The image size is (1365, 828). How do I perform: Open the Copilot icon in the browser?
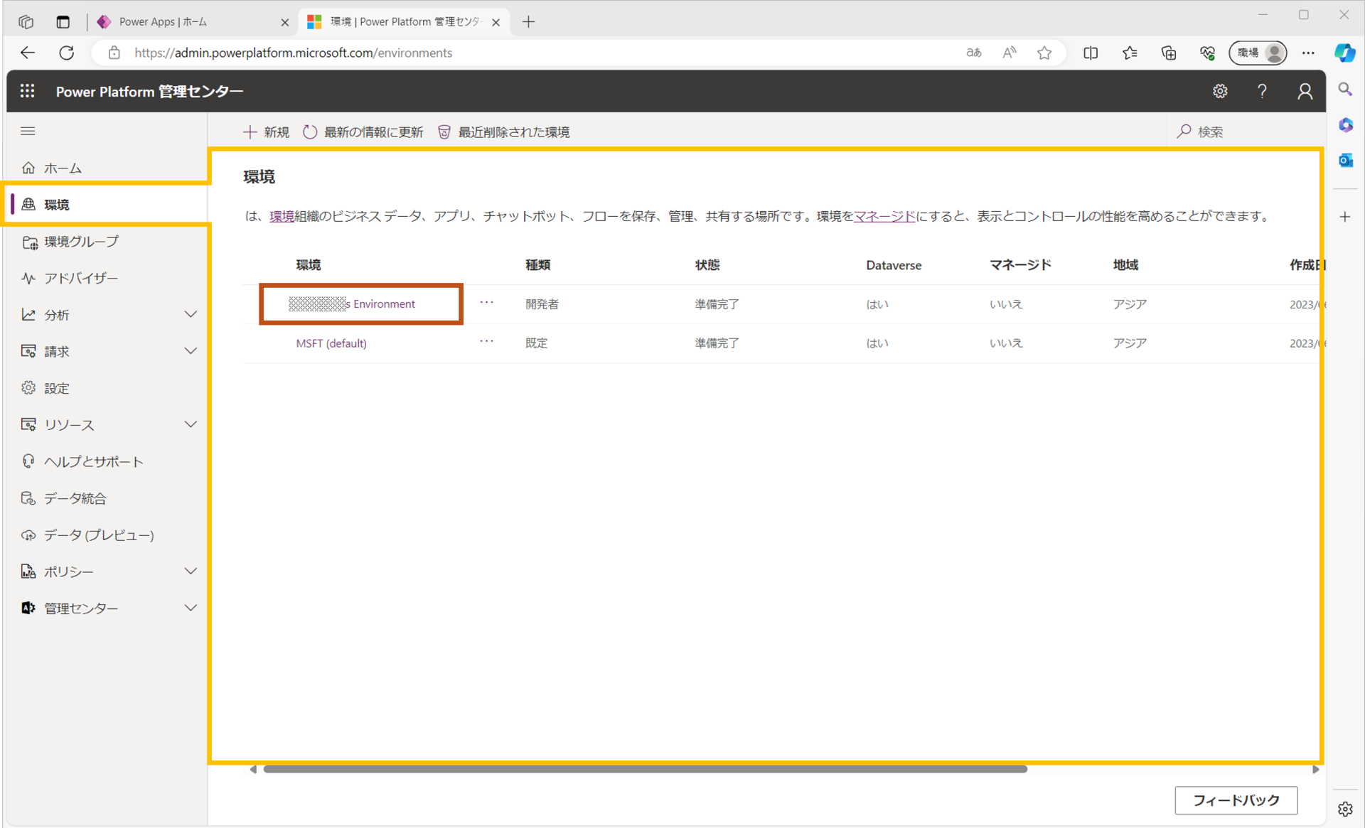click(x=1344, y=53)
